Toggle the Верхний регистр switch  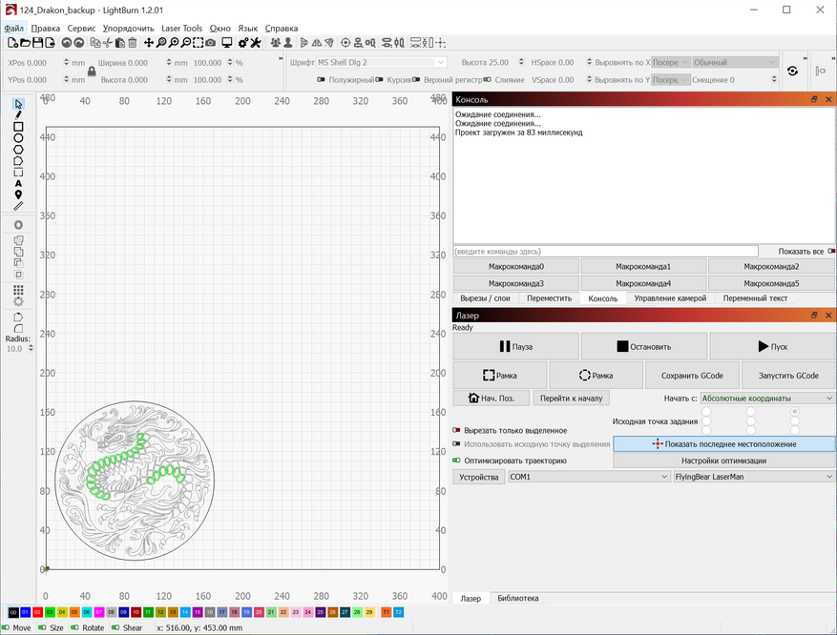point(416,79)
